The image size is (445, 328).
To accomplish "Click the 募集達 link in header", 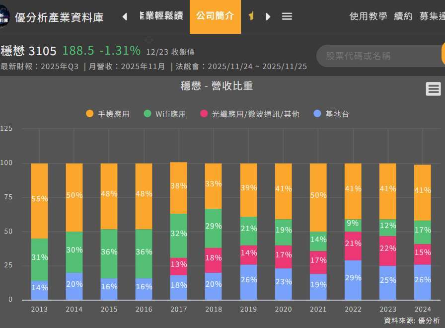I will 432,16.
